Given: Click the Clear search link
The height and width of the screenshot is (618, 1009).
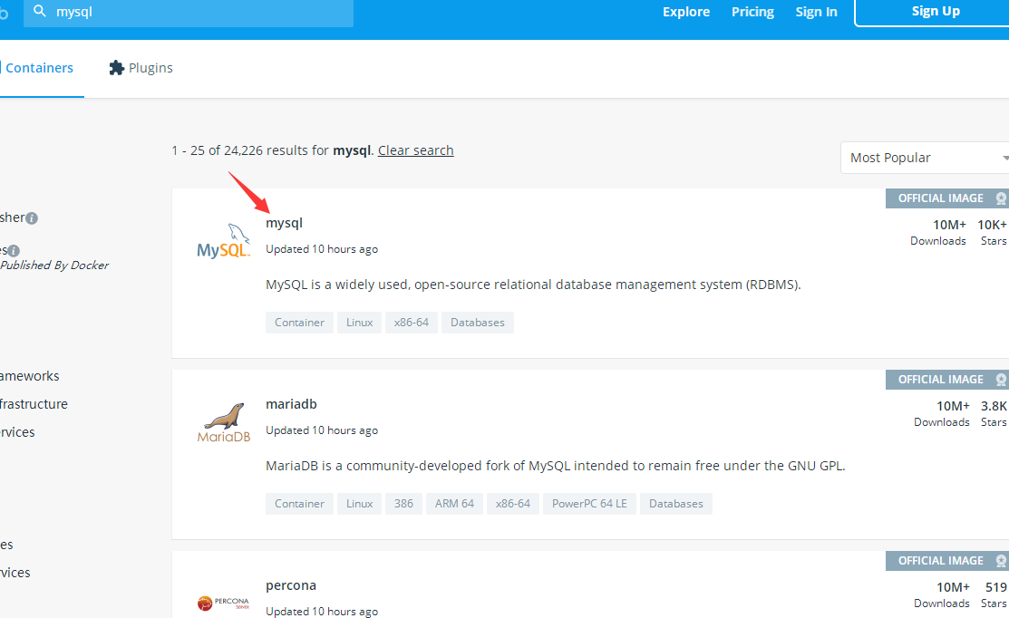Looking at the screenshot, I should (416, 150).
